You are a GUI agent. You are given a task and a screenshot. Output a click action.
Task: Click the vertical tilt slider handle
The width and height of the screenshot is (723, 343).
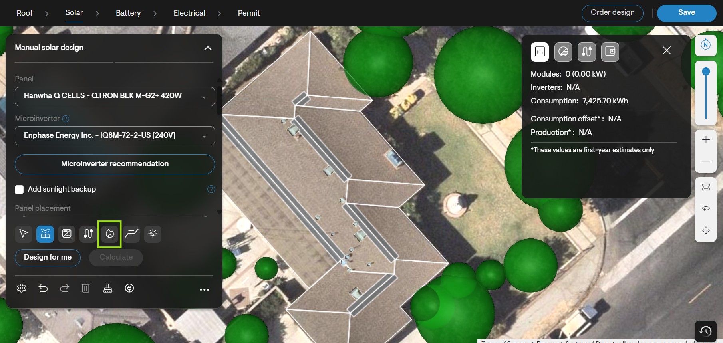click(x=706, y=72)
